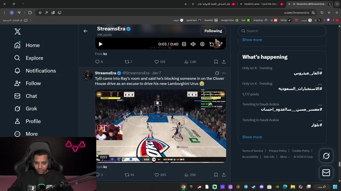Open the kz source link under the Tylil video
The image size is (341, 191).
(x=105, y=167)
